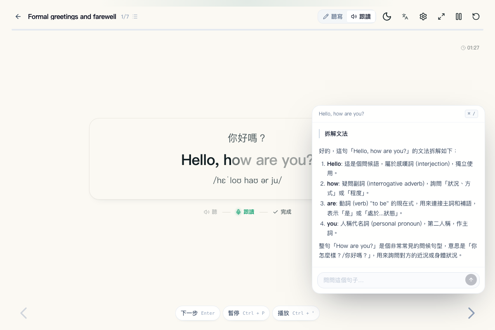Pause the lesson with pause icon

tap(459, 16)
